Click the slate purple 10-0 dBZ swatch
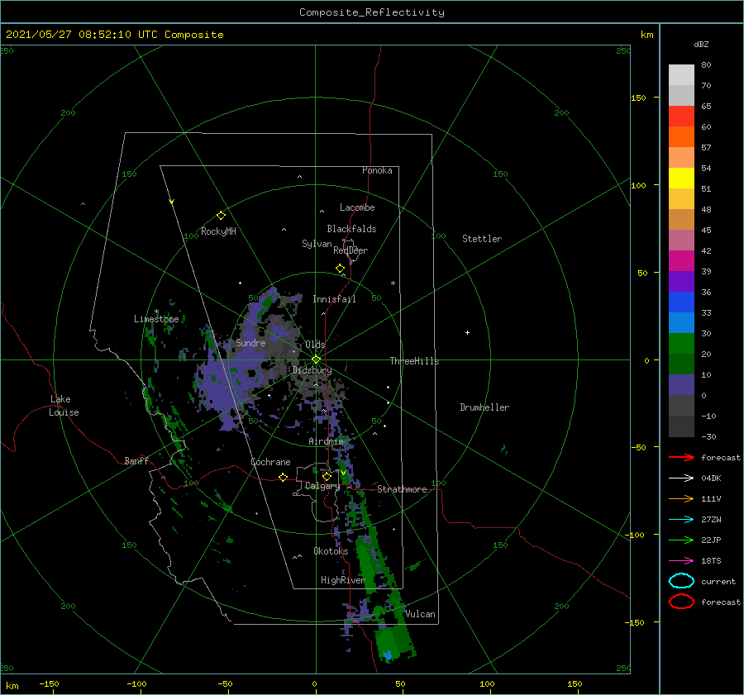The height and width of the screenshot is (695, 744). point(681,385)
